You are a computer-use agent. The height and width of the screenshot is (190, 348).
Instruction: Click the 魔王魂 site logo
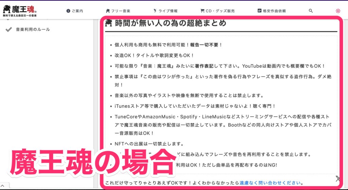pos(20,11)
